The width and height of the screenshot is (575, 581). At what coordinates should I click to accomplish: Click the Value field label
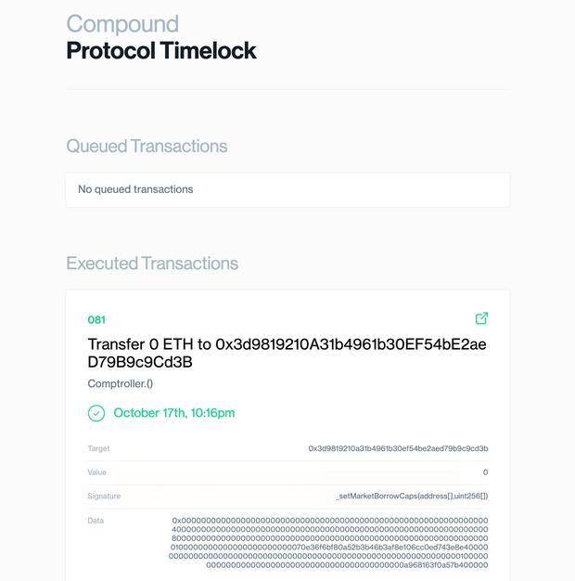pyautogui.click(x=97, y=472)
